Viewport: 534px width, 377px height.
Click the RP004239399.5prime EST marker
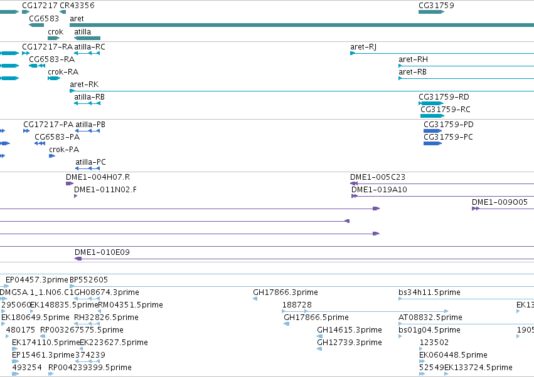pyautogui.click(x=51, y=374)
